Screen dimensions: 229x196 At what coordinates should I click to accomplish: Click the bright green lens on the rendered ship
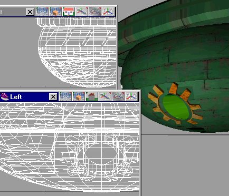[x=176, y=107]
